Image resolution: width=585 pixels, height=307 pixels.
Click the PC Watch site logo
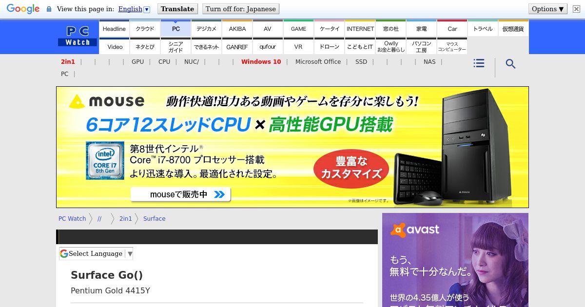coord(78,37)
